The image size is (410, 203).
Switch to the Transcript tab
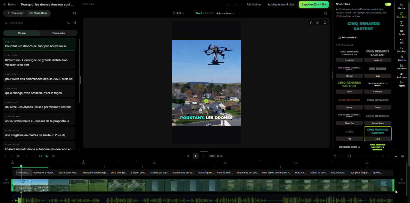tap(15, 13)
